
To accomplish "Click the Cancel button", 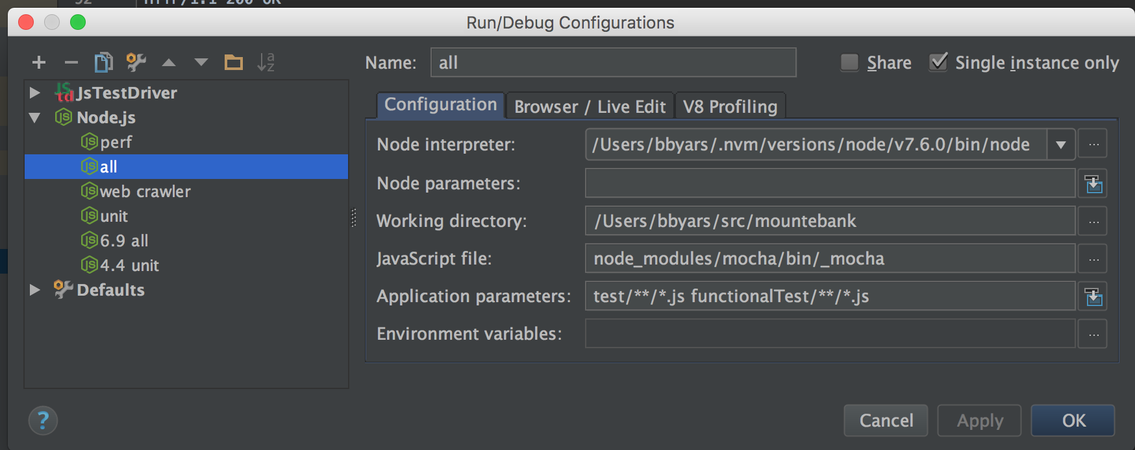I will tap(886, 421).
